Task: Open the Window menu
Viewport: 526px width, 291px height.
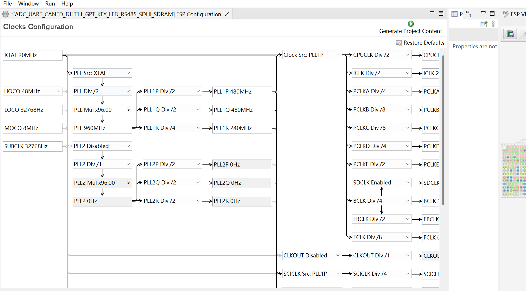Action: click(28, 3)
